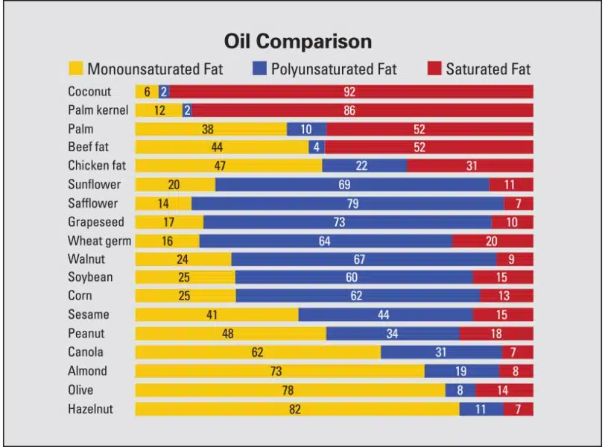This screenshot has width=605, height=447.
Task: Click the red Saturated Fat legend swatch
Action: coord(434,69)
